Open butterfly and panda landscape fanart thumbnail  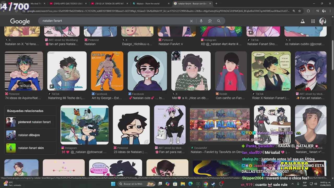(x=85, y=125)
